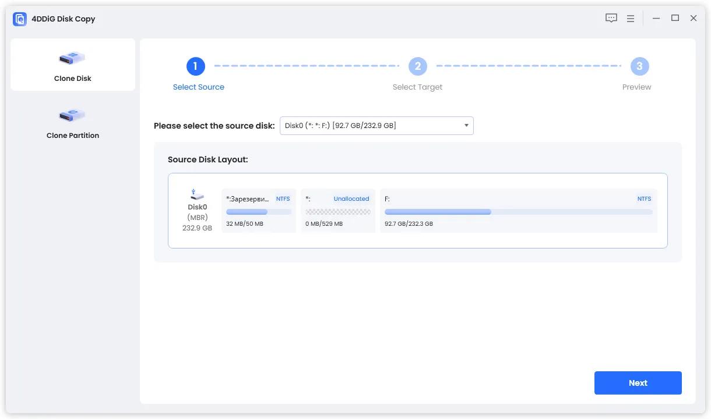Image resolution: width=711 pixels, height=419 pixels.
Task: Maximize the application window
Action: 675,18
